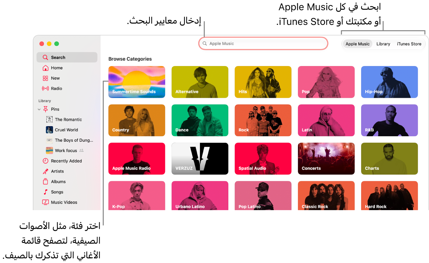Open the Hits category tile

point(263,82)
